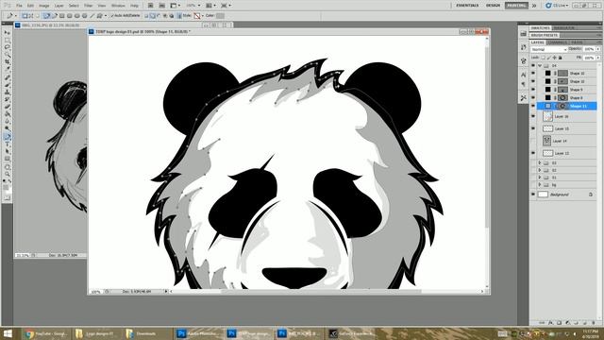The image size is (604, 340).
Task: Expand the 01 layer group
Action: pos(540,178)
